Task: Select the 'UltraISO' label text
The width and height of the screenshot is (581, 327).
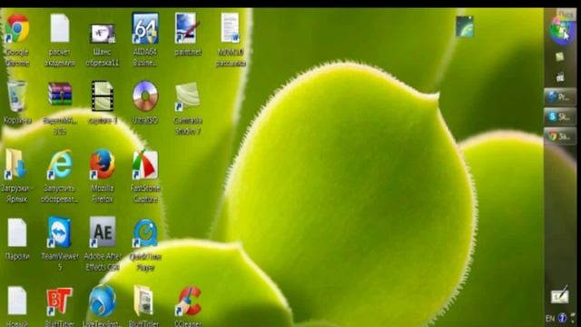Action: click(x=145, y=121)
